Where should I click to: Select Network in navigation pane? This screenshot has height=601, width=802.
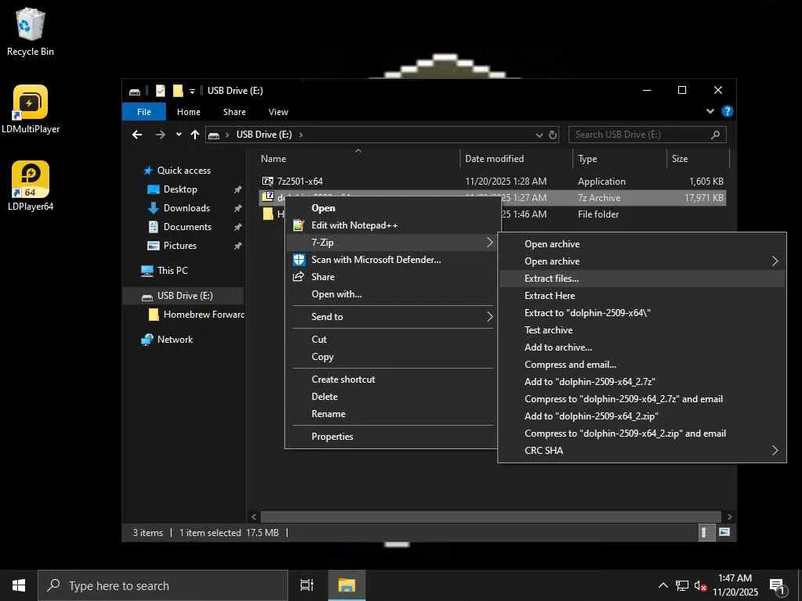pos(175,340)
